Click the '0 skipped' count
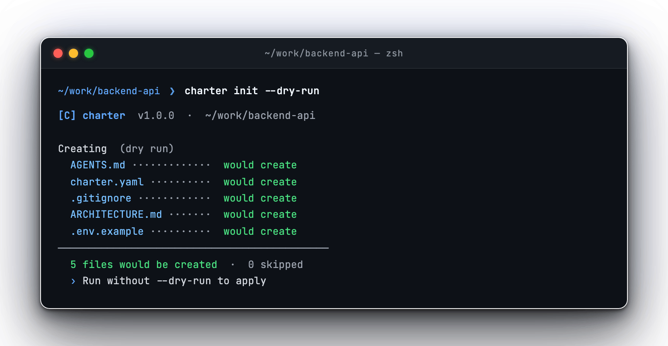This screenshot has width=668, height=346. (x=276, y=265)
